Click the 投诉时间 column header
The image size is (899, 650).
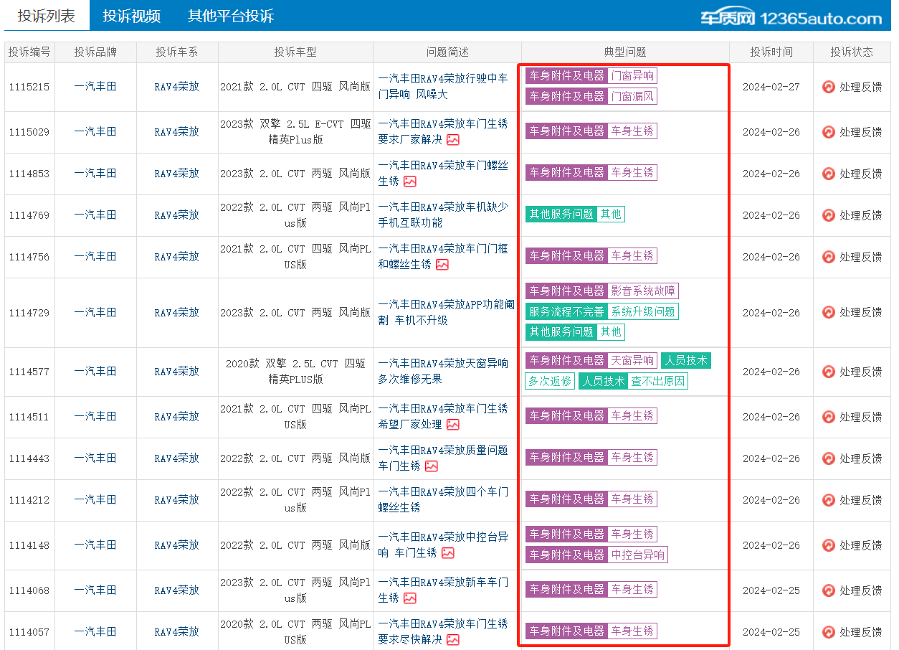pos(771,52)
